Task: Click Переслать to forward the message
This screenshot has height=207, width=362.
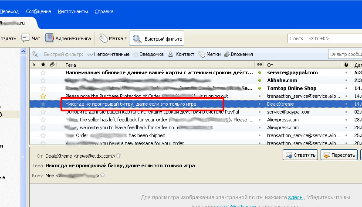Action: [339, 155]
